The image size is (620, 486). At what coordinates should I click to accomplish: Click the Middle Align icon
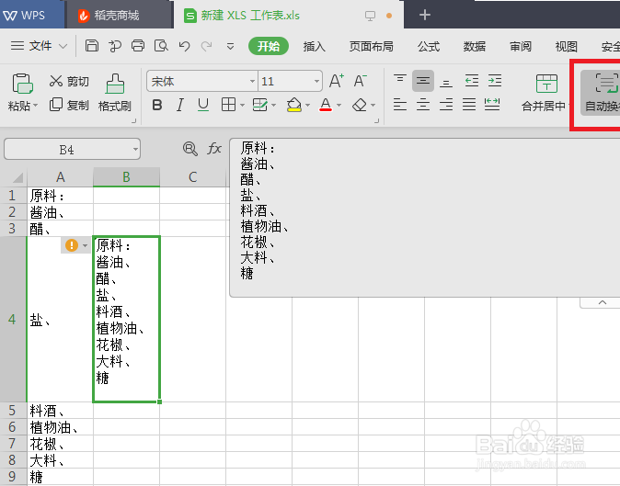[x=423, y=81]
